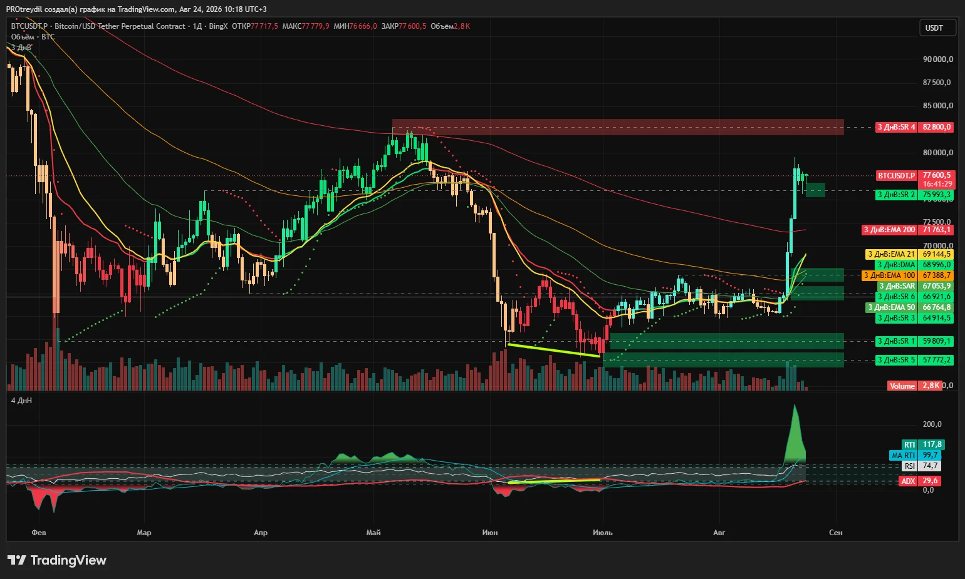Click the ADX 29,6 indicator label

point(921,481)
